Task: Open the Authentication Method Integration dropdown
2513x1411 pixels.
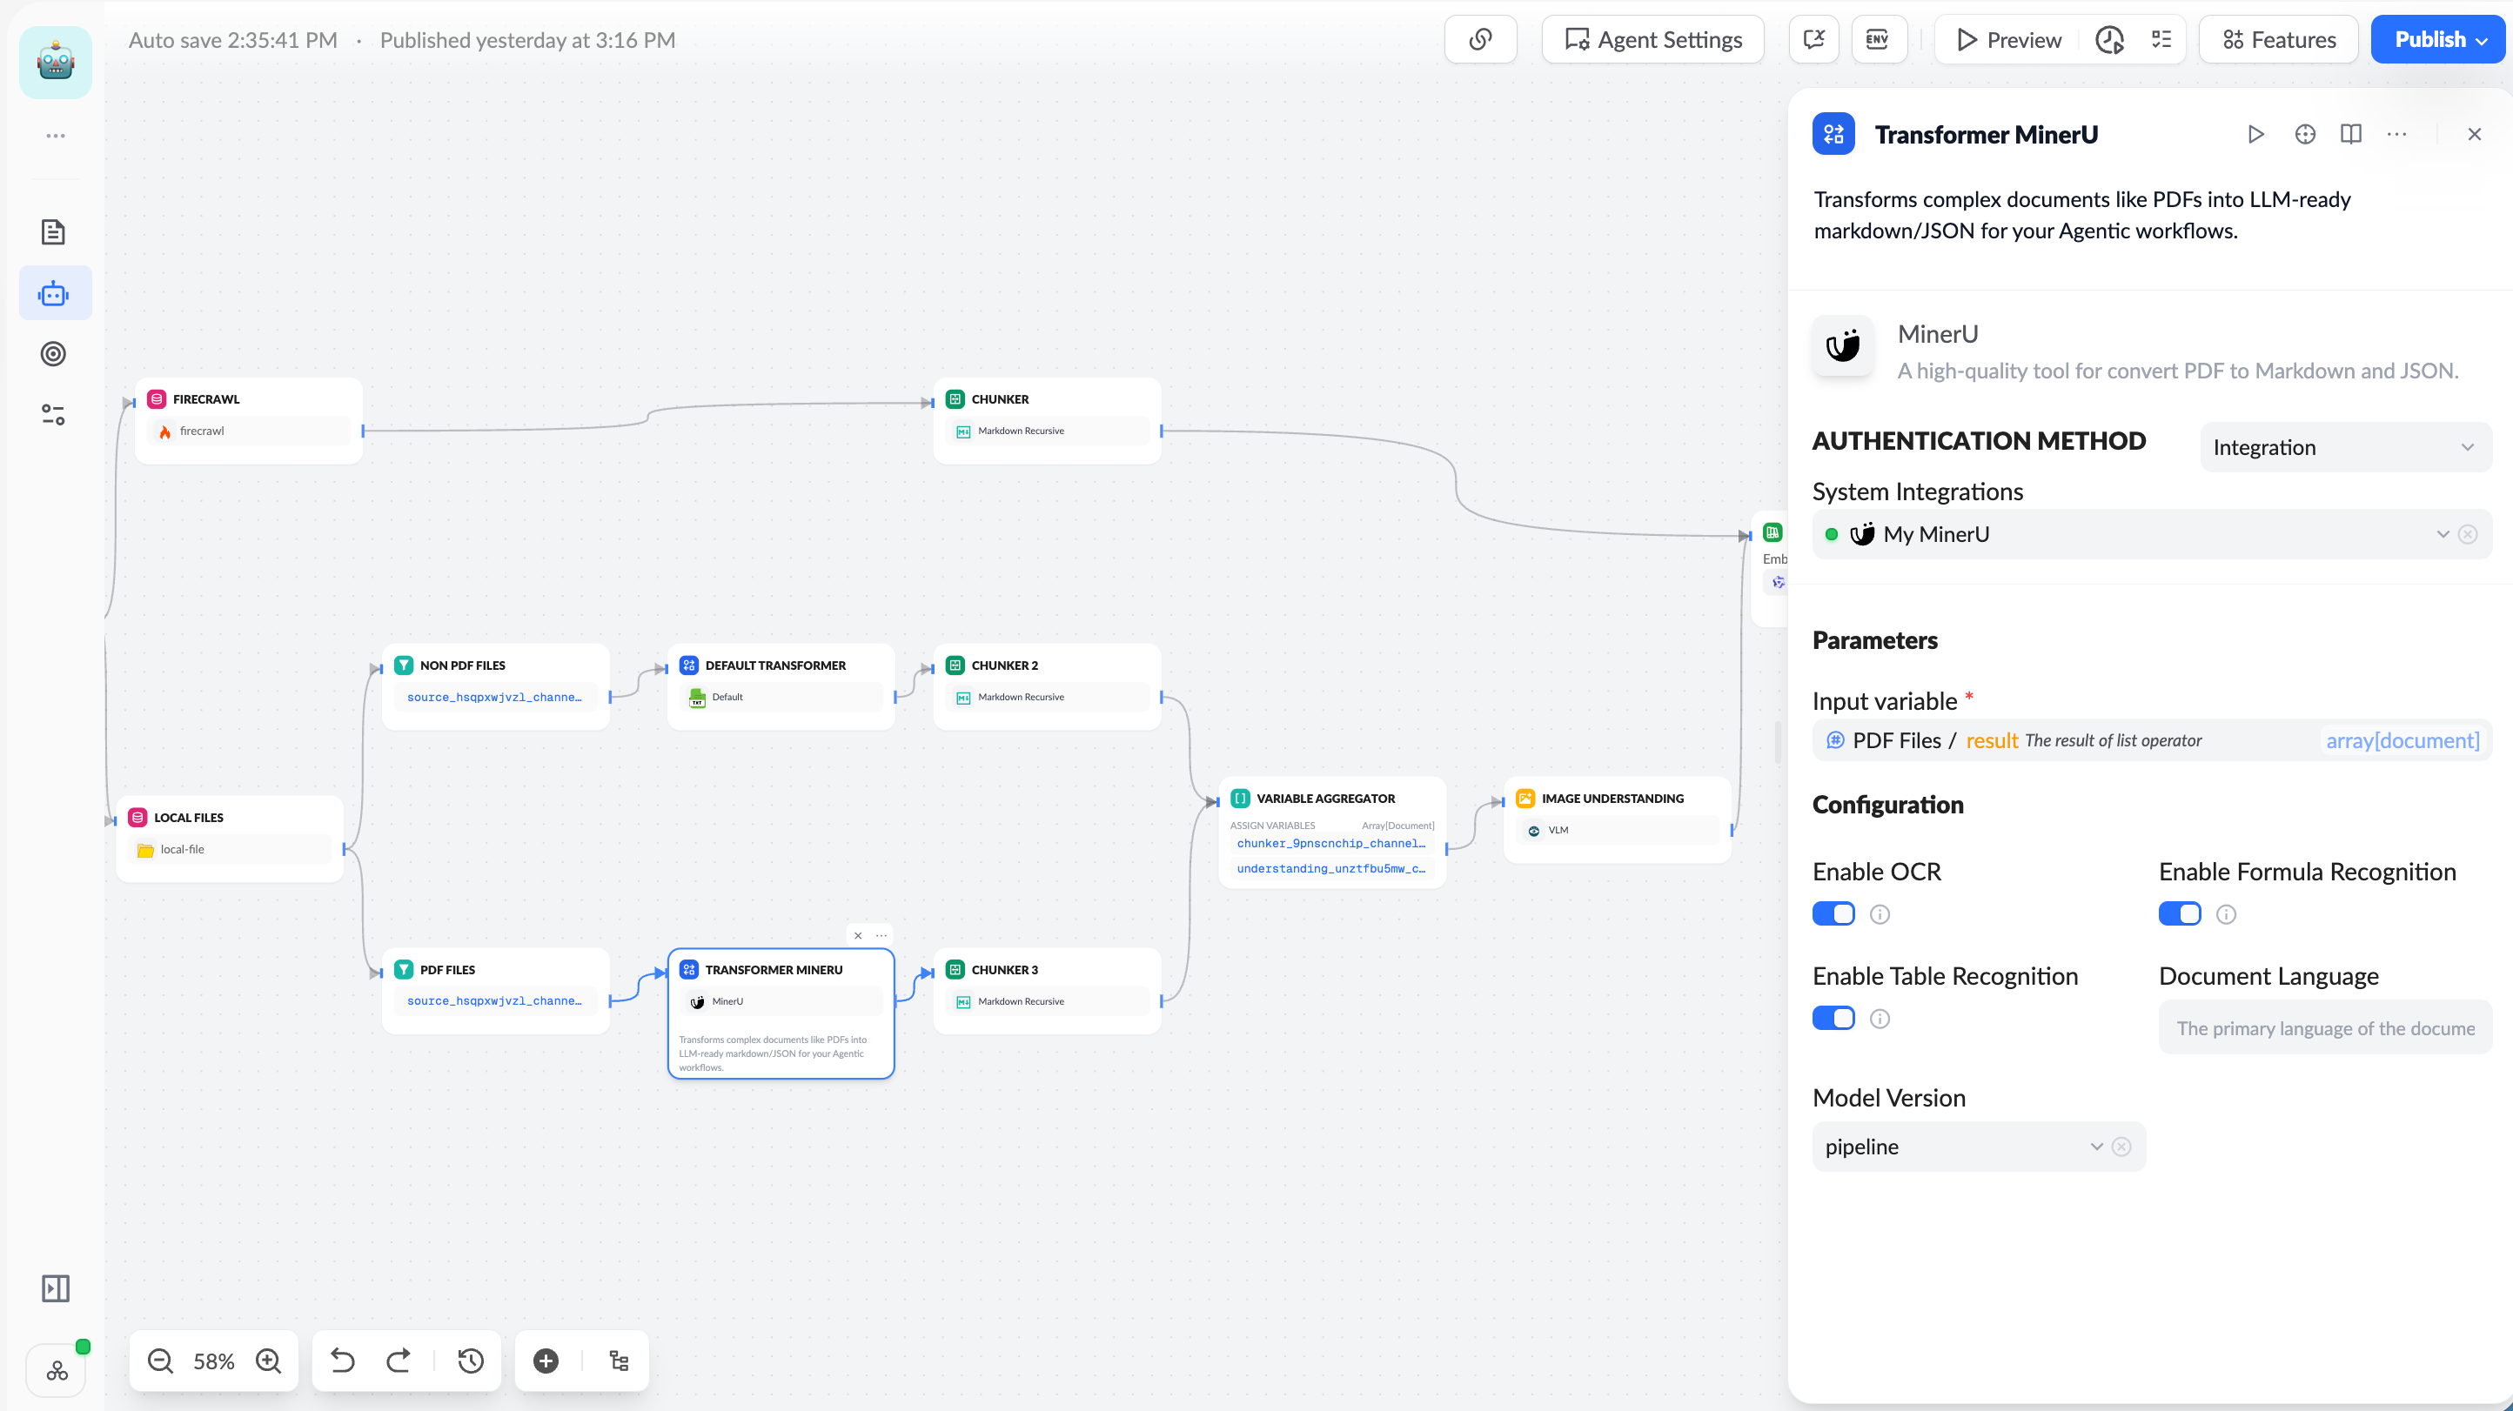Action: [2344, 446]
